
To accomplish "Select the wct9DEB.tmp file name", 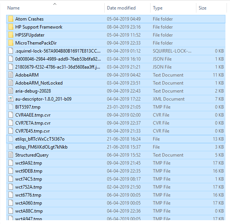I will click(x=29, y=171).
